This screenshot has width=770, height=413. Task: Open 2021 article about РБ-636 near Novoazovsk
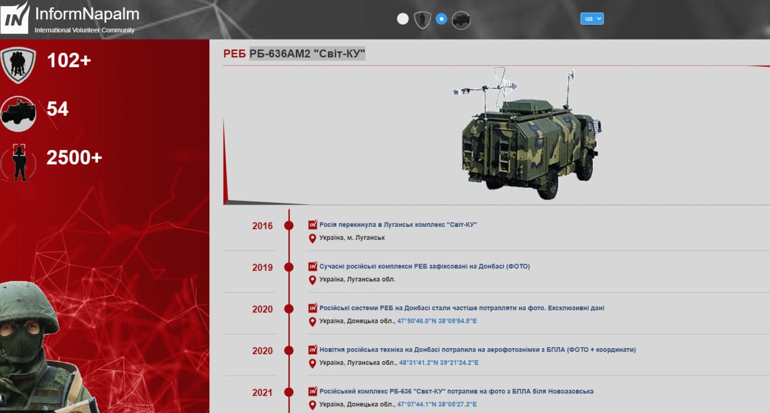[456, 391]
